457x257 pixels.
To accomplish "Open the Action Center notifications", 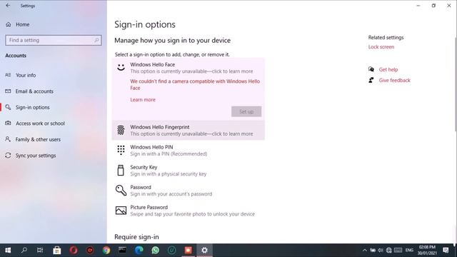I will [x=446, y=250].
